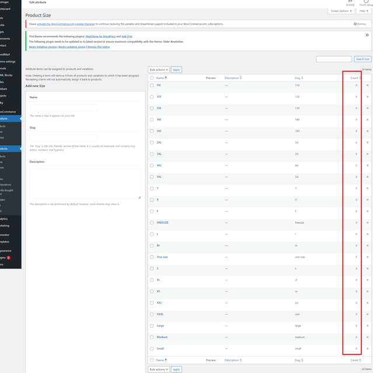Sort by Description in table header
The width and height of the screenshot is (373, 373).
[233, 78]
